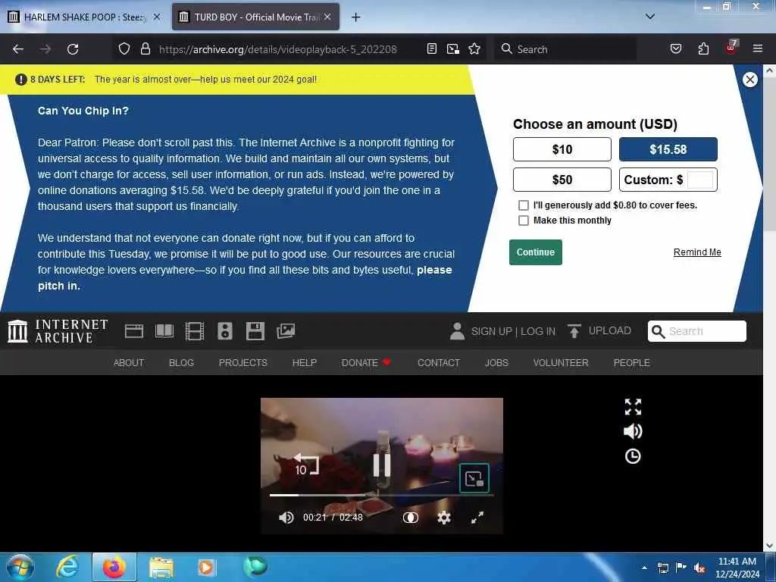Go back with the browser back arrow
This screenshot has height=582, width=776.
pos(18,49)
